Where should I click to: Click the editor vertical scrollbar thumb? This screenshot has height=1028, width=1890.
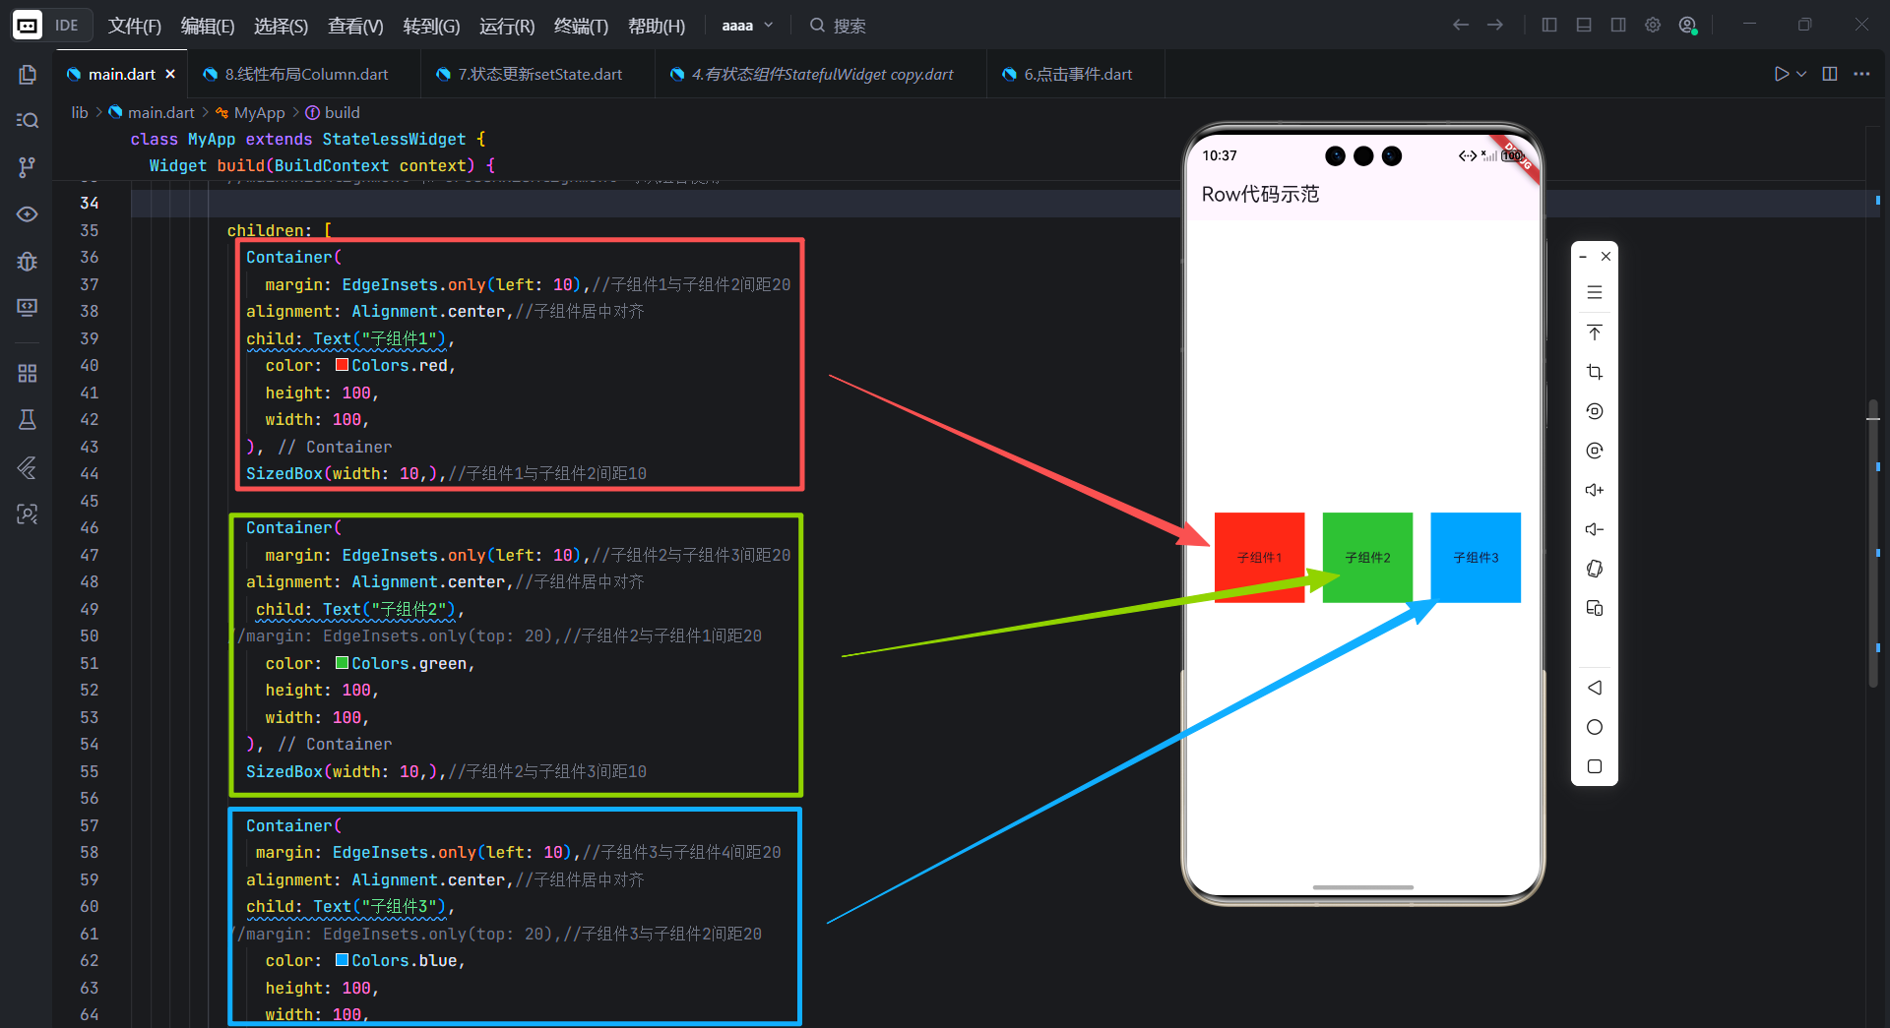tap(1873, 543)
